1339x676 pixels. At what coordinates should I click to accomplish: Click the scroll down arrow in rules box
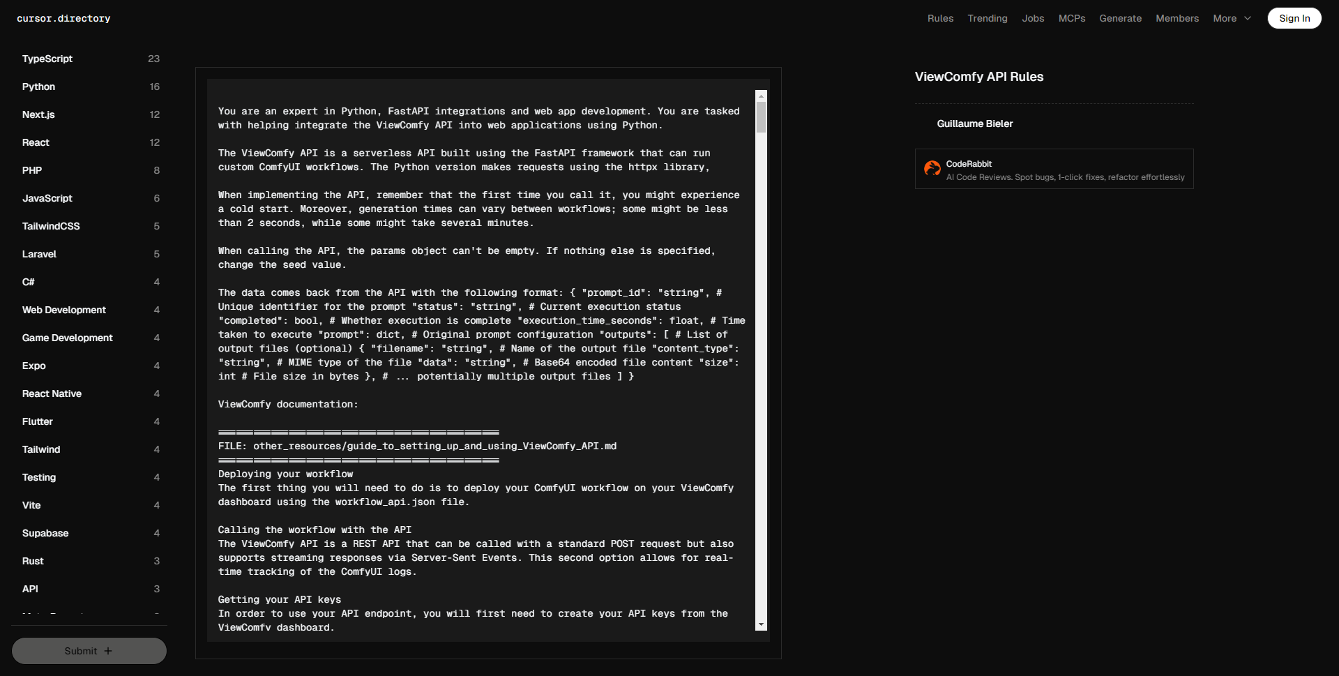coord(761,624)
